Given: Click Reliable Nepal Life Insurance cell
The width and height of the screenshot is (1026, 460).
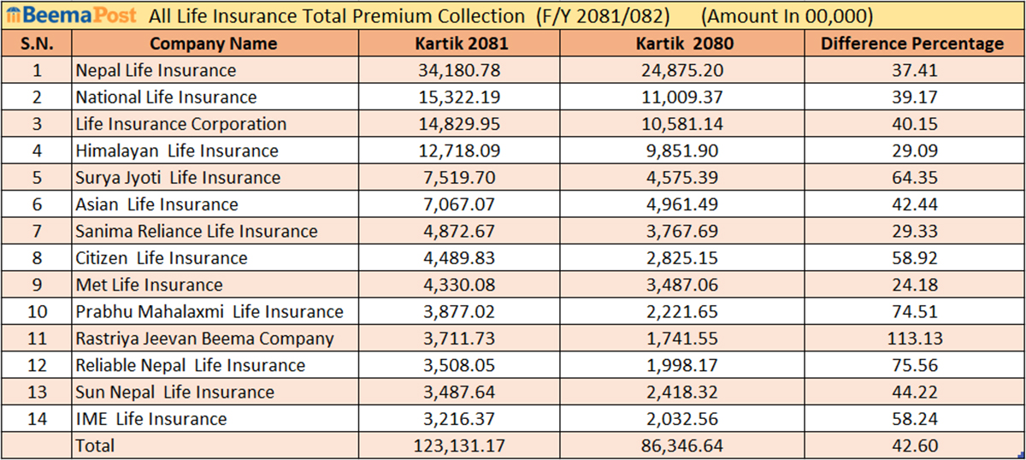Looking at the screenshot, I should click(190, 365).
